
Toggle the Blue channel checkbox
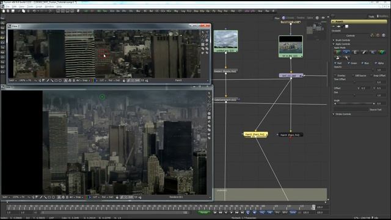pyautogui.click(x=362, y=63)
